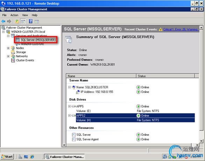The height and width of the screenshot is (161, 205).
Task: Sort by the Name column header
Action: coord(101,76)
